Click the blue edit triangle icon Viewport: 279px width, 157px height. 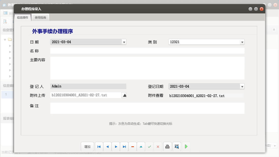click(x=141, y=147)
